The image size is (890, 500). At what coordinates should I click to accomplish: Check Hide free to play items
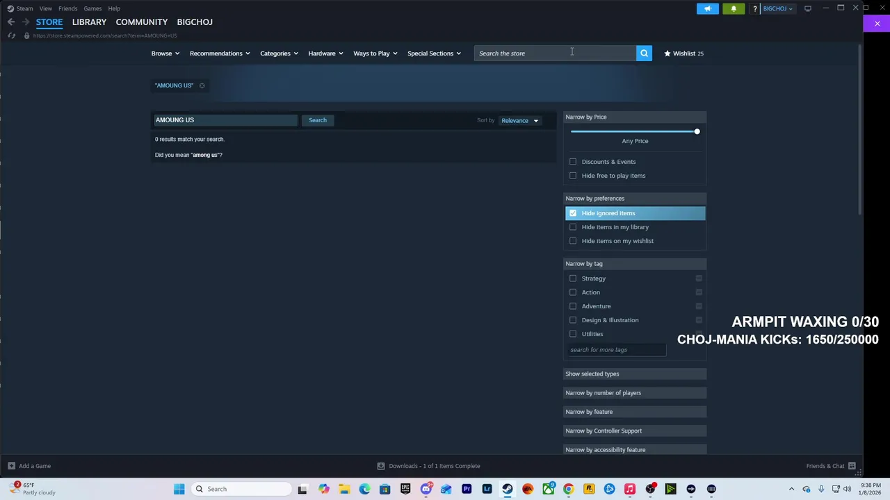(x=573, y=176)
